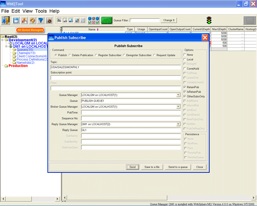Viewport: 257px width, 206px height.
Task: Click the Topic input field
Action: pos(116,67)
